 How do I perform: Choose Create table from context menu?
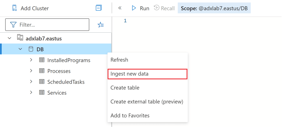click(125, 88)
